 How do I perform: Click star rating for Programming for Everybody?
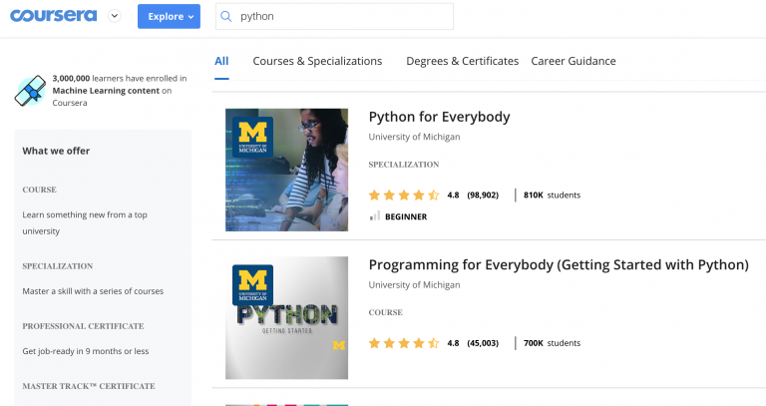pyautogui.click(x=404, y=343)
